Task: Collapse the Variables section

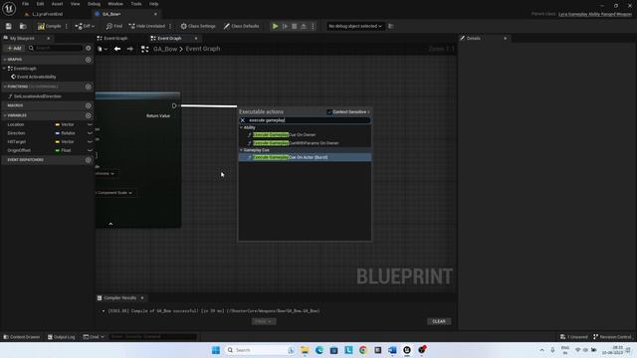Action: coord(5,115)
